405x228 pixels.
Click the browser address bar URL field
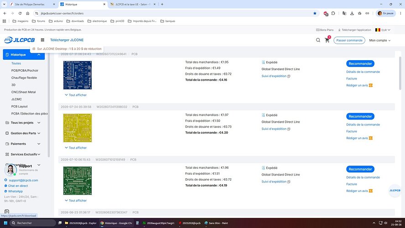176,13
